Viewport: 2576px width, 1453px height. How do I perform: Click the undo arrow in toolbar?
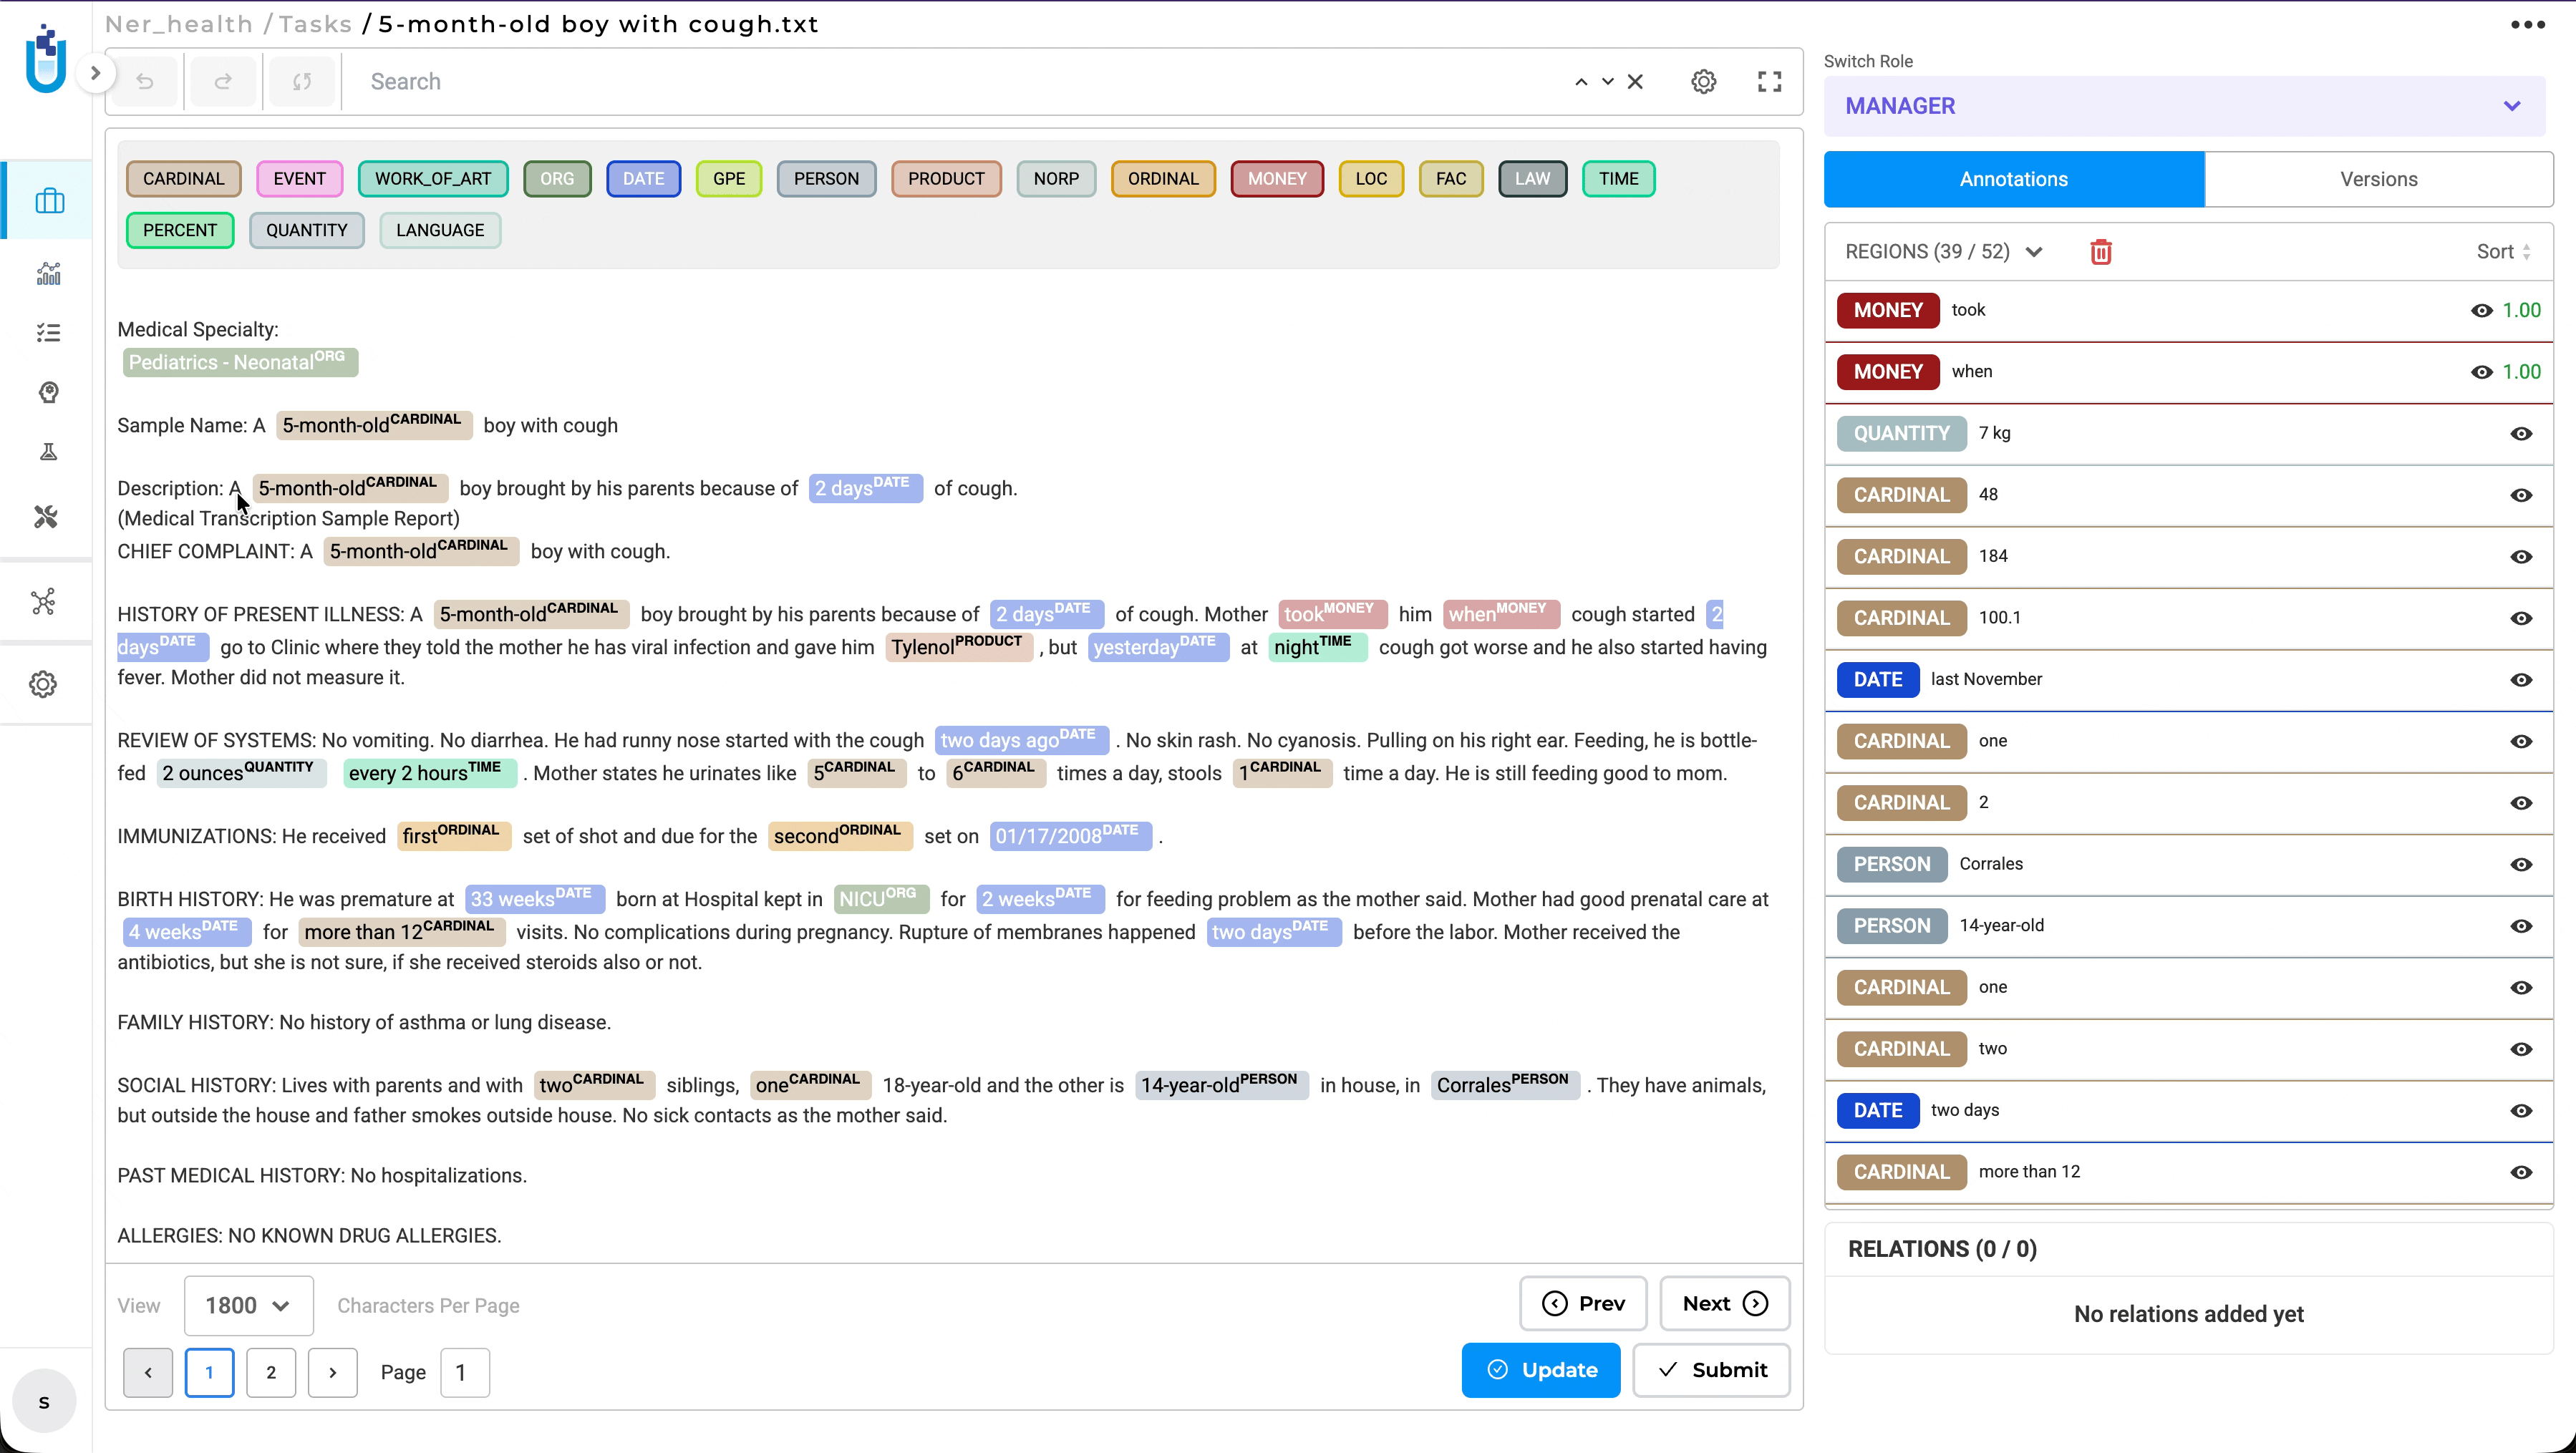point(145,82)
